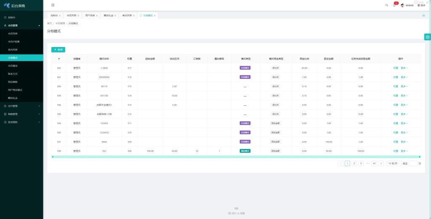Click the table's horizontal scrollbar

(x=236, y=156)
